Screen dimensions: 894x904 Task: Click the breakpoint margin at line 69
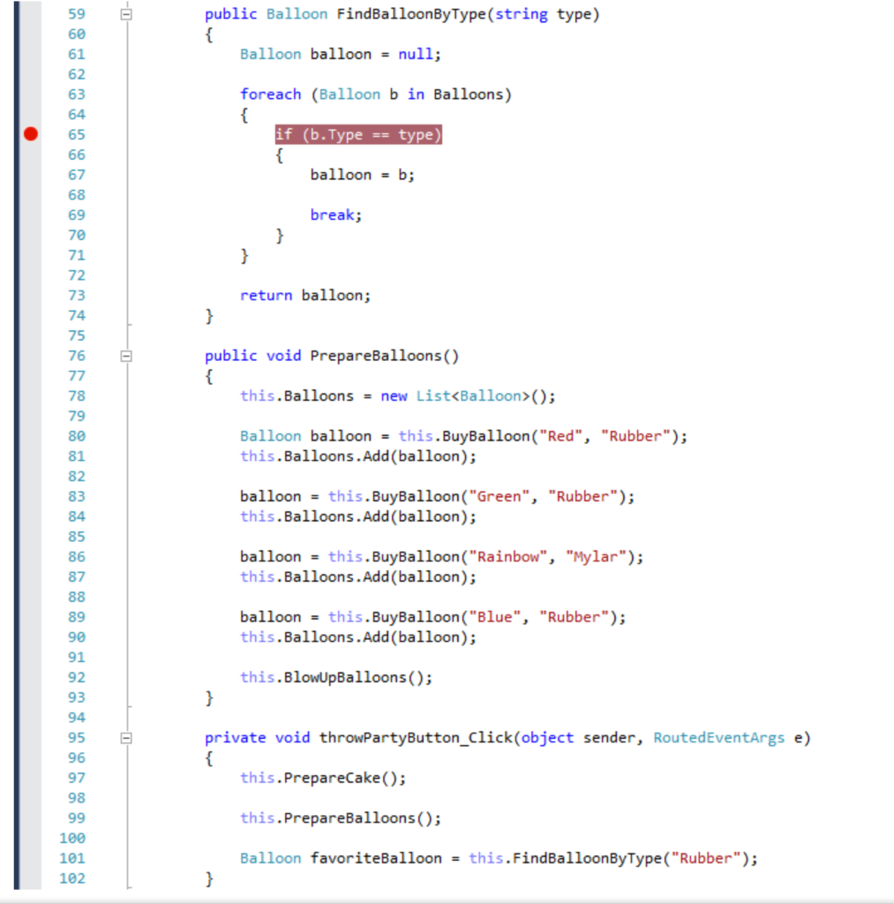tap(30, 215)
